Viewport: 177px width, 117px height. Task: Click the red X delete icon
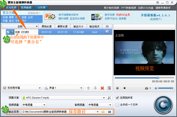pyautogui.click(x=102, y=88)
